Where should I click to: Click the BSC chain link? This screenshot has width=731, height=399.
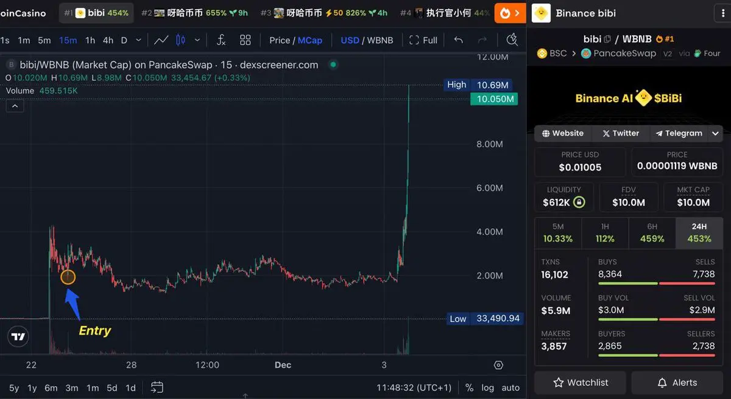[552, 54]
